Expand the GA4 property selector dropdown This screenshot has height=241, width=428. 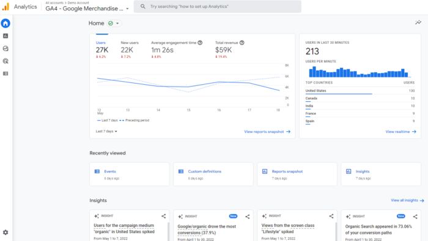coord(127,9)
